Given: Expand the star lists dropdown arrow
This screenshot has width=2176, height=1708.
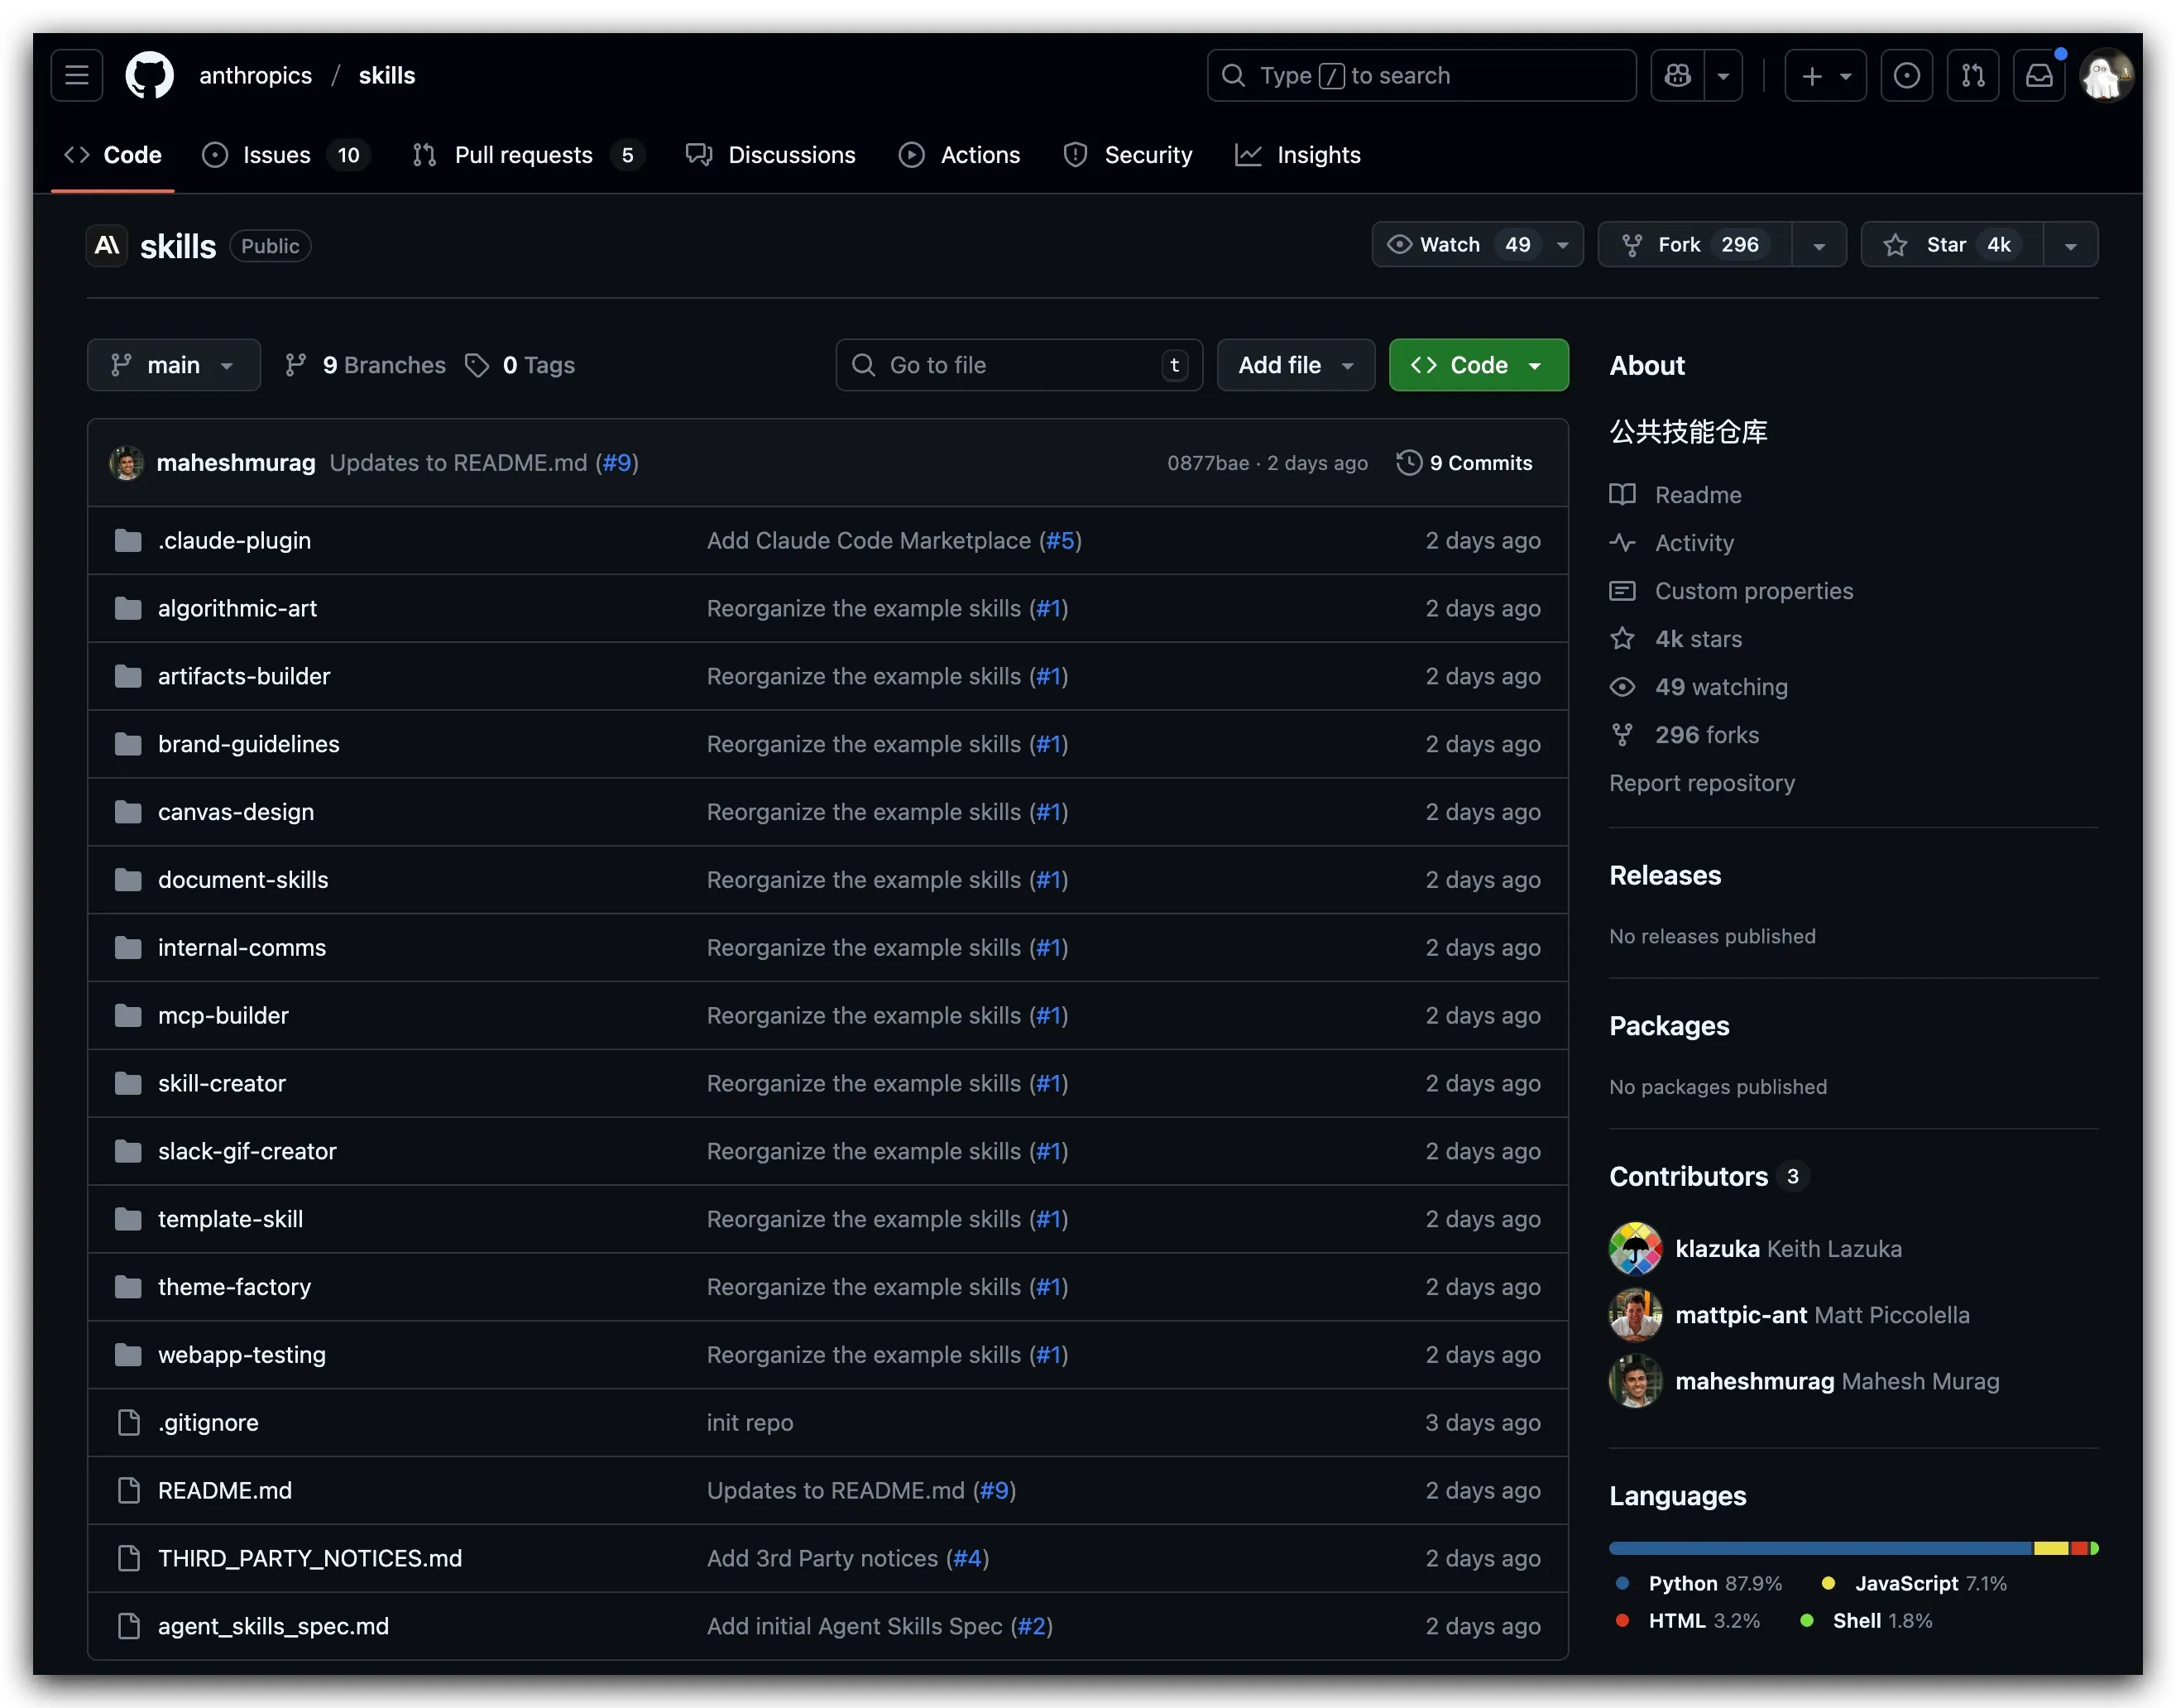Looking at the screenshot, I should click(2070, 245).
